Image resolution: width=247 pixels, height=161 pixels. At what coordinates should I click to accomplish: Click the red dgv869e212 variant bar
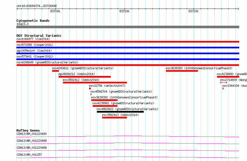point(85,77)
